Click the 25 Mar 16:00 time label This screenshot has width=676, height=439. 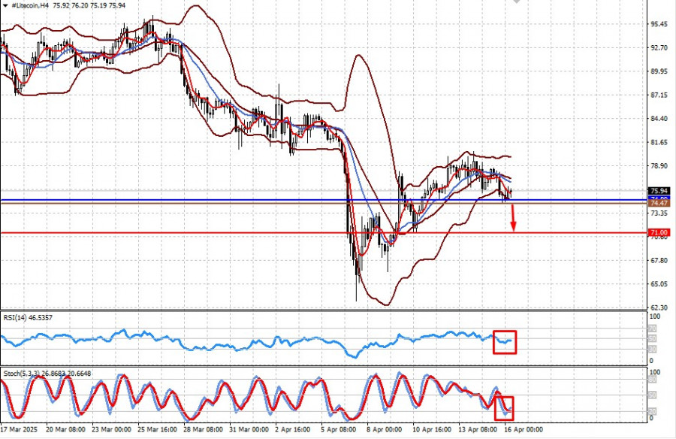(158, 430)
